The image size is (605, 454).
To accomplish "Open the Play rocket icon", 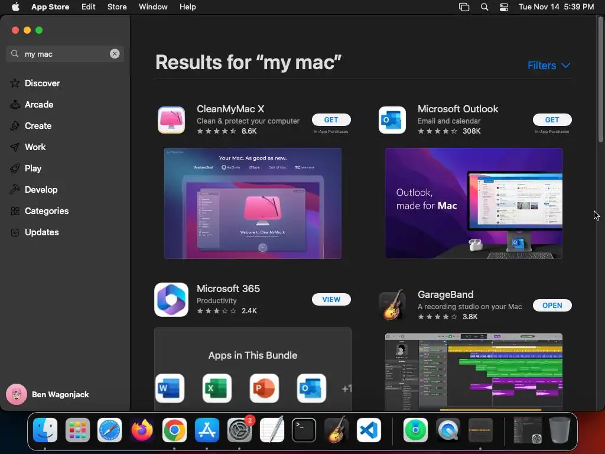I will pyautogui.click(x=15, y=168).
